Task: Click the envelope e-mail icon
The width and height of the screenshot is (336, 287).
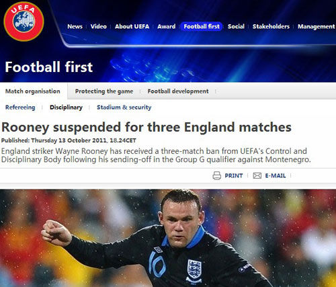Action: (x=257, y=175)
